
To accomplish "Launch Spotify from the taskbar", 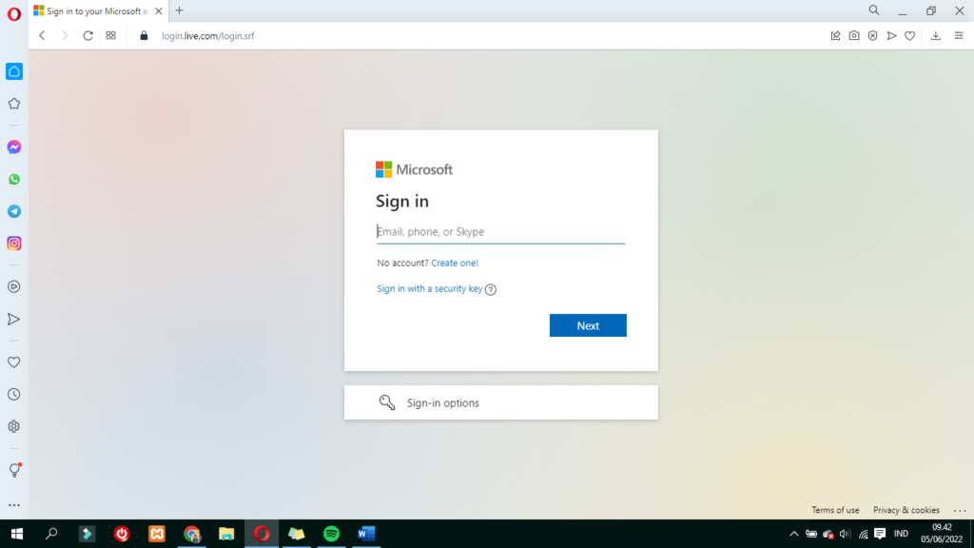I will tap(332, 534).
